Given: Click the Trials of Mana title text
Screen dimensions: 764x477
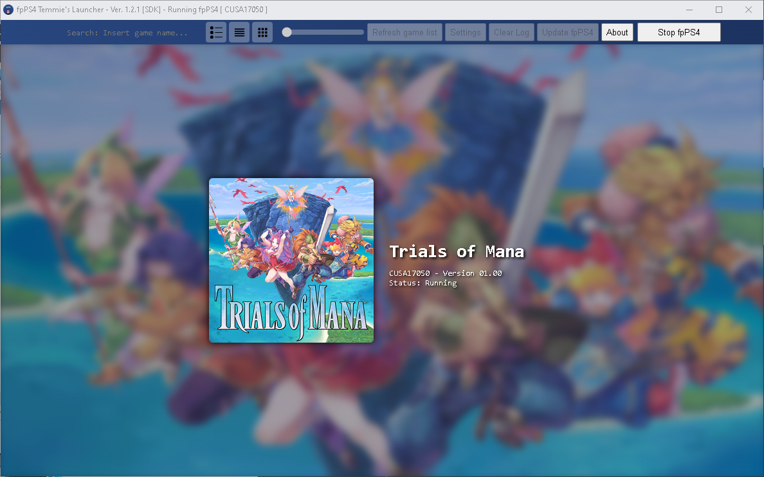Looking at the screenshot, I should 456,251.
